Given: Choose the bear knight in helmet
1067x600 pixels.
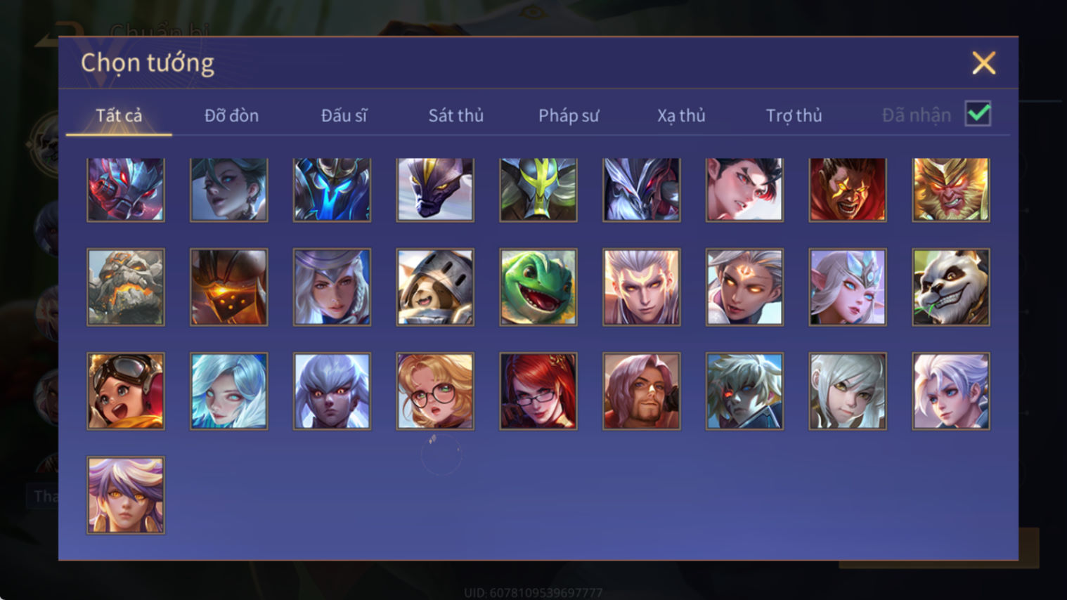Looking at the screenshot, I should [435, 287].
